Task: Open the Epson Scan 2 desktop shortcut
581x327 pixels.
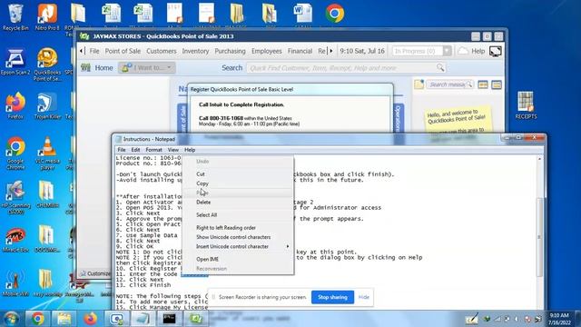Action: pos(15,62)
